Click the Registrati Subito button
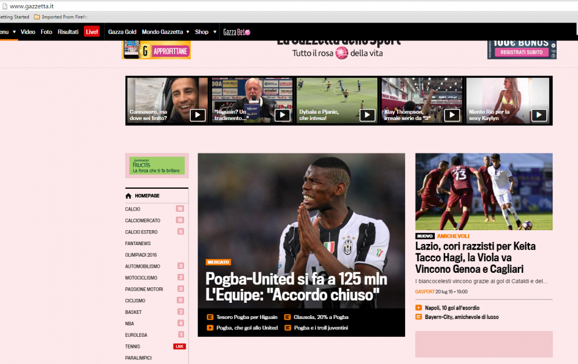 coord(521,52)
